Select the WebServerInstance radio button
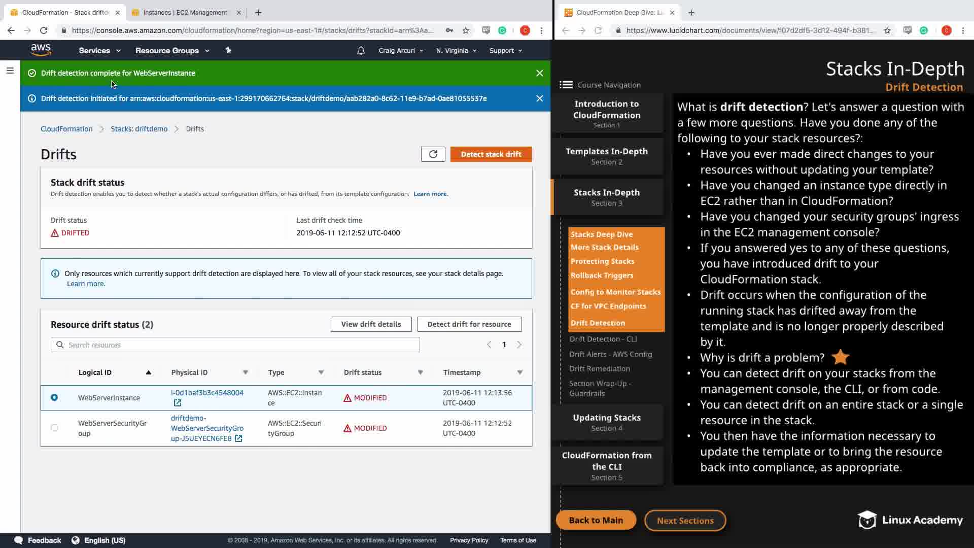 point(54,397)
